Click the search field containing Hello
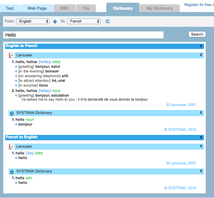 (83, 35)
